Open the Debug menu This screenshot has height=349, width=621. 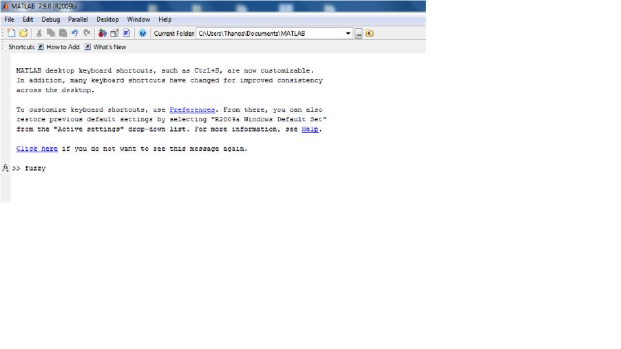pyautogui.click(x=51, y=19)
